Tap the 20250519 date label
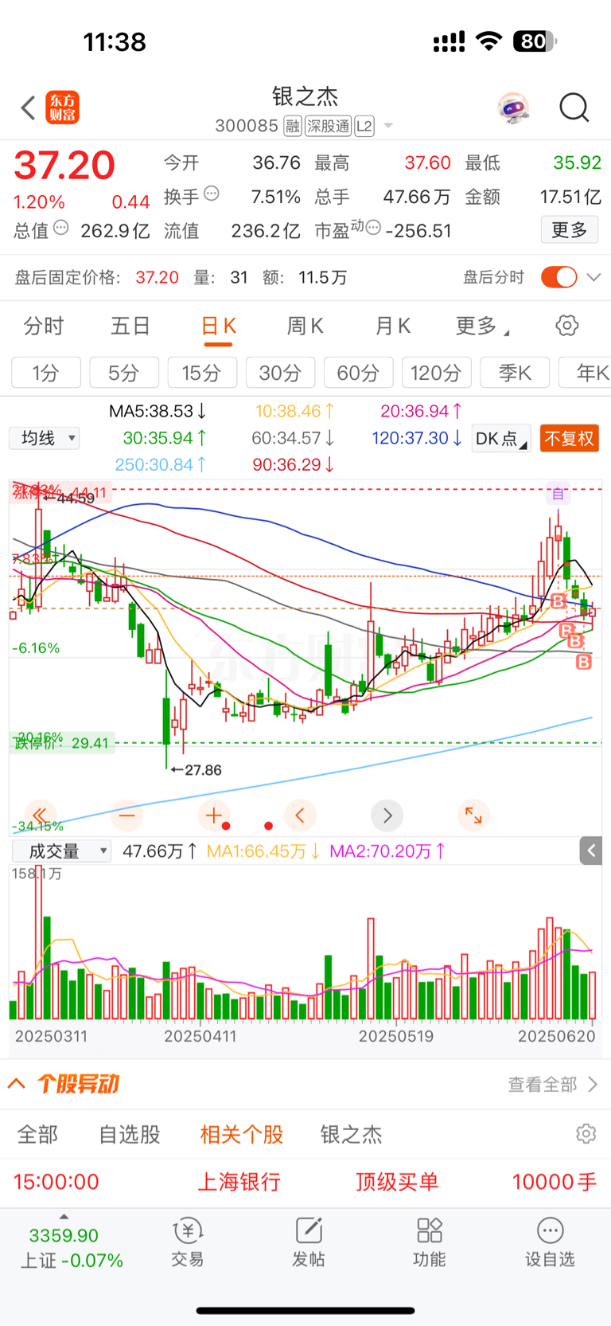The width and height of the screenshot is (611, 1326). pyautogui.click(x=396, y=1036)
